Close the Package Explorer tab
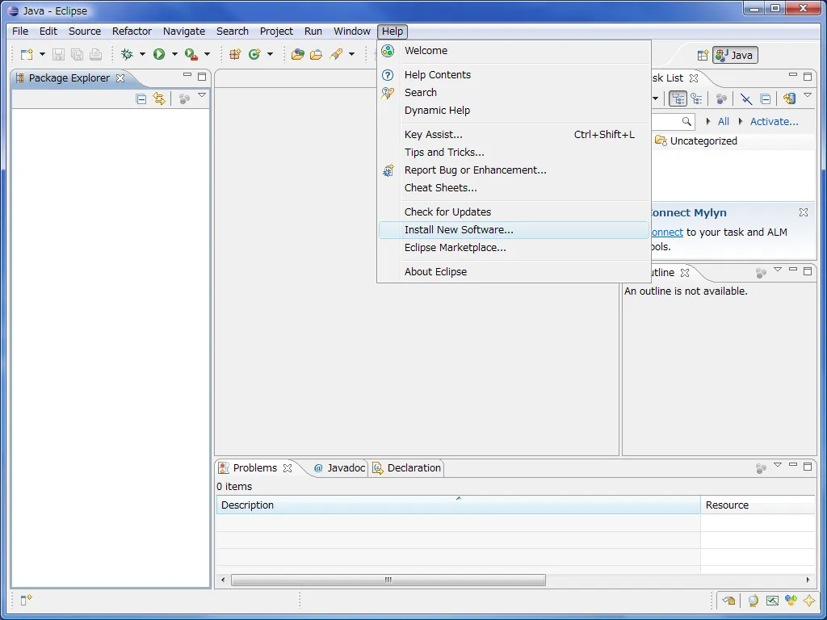The image size is (827, 620). point(120,78)
